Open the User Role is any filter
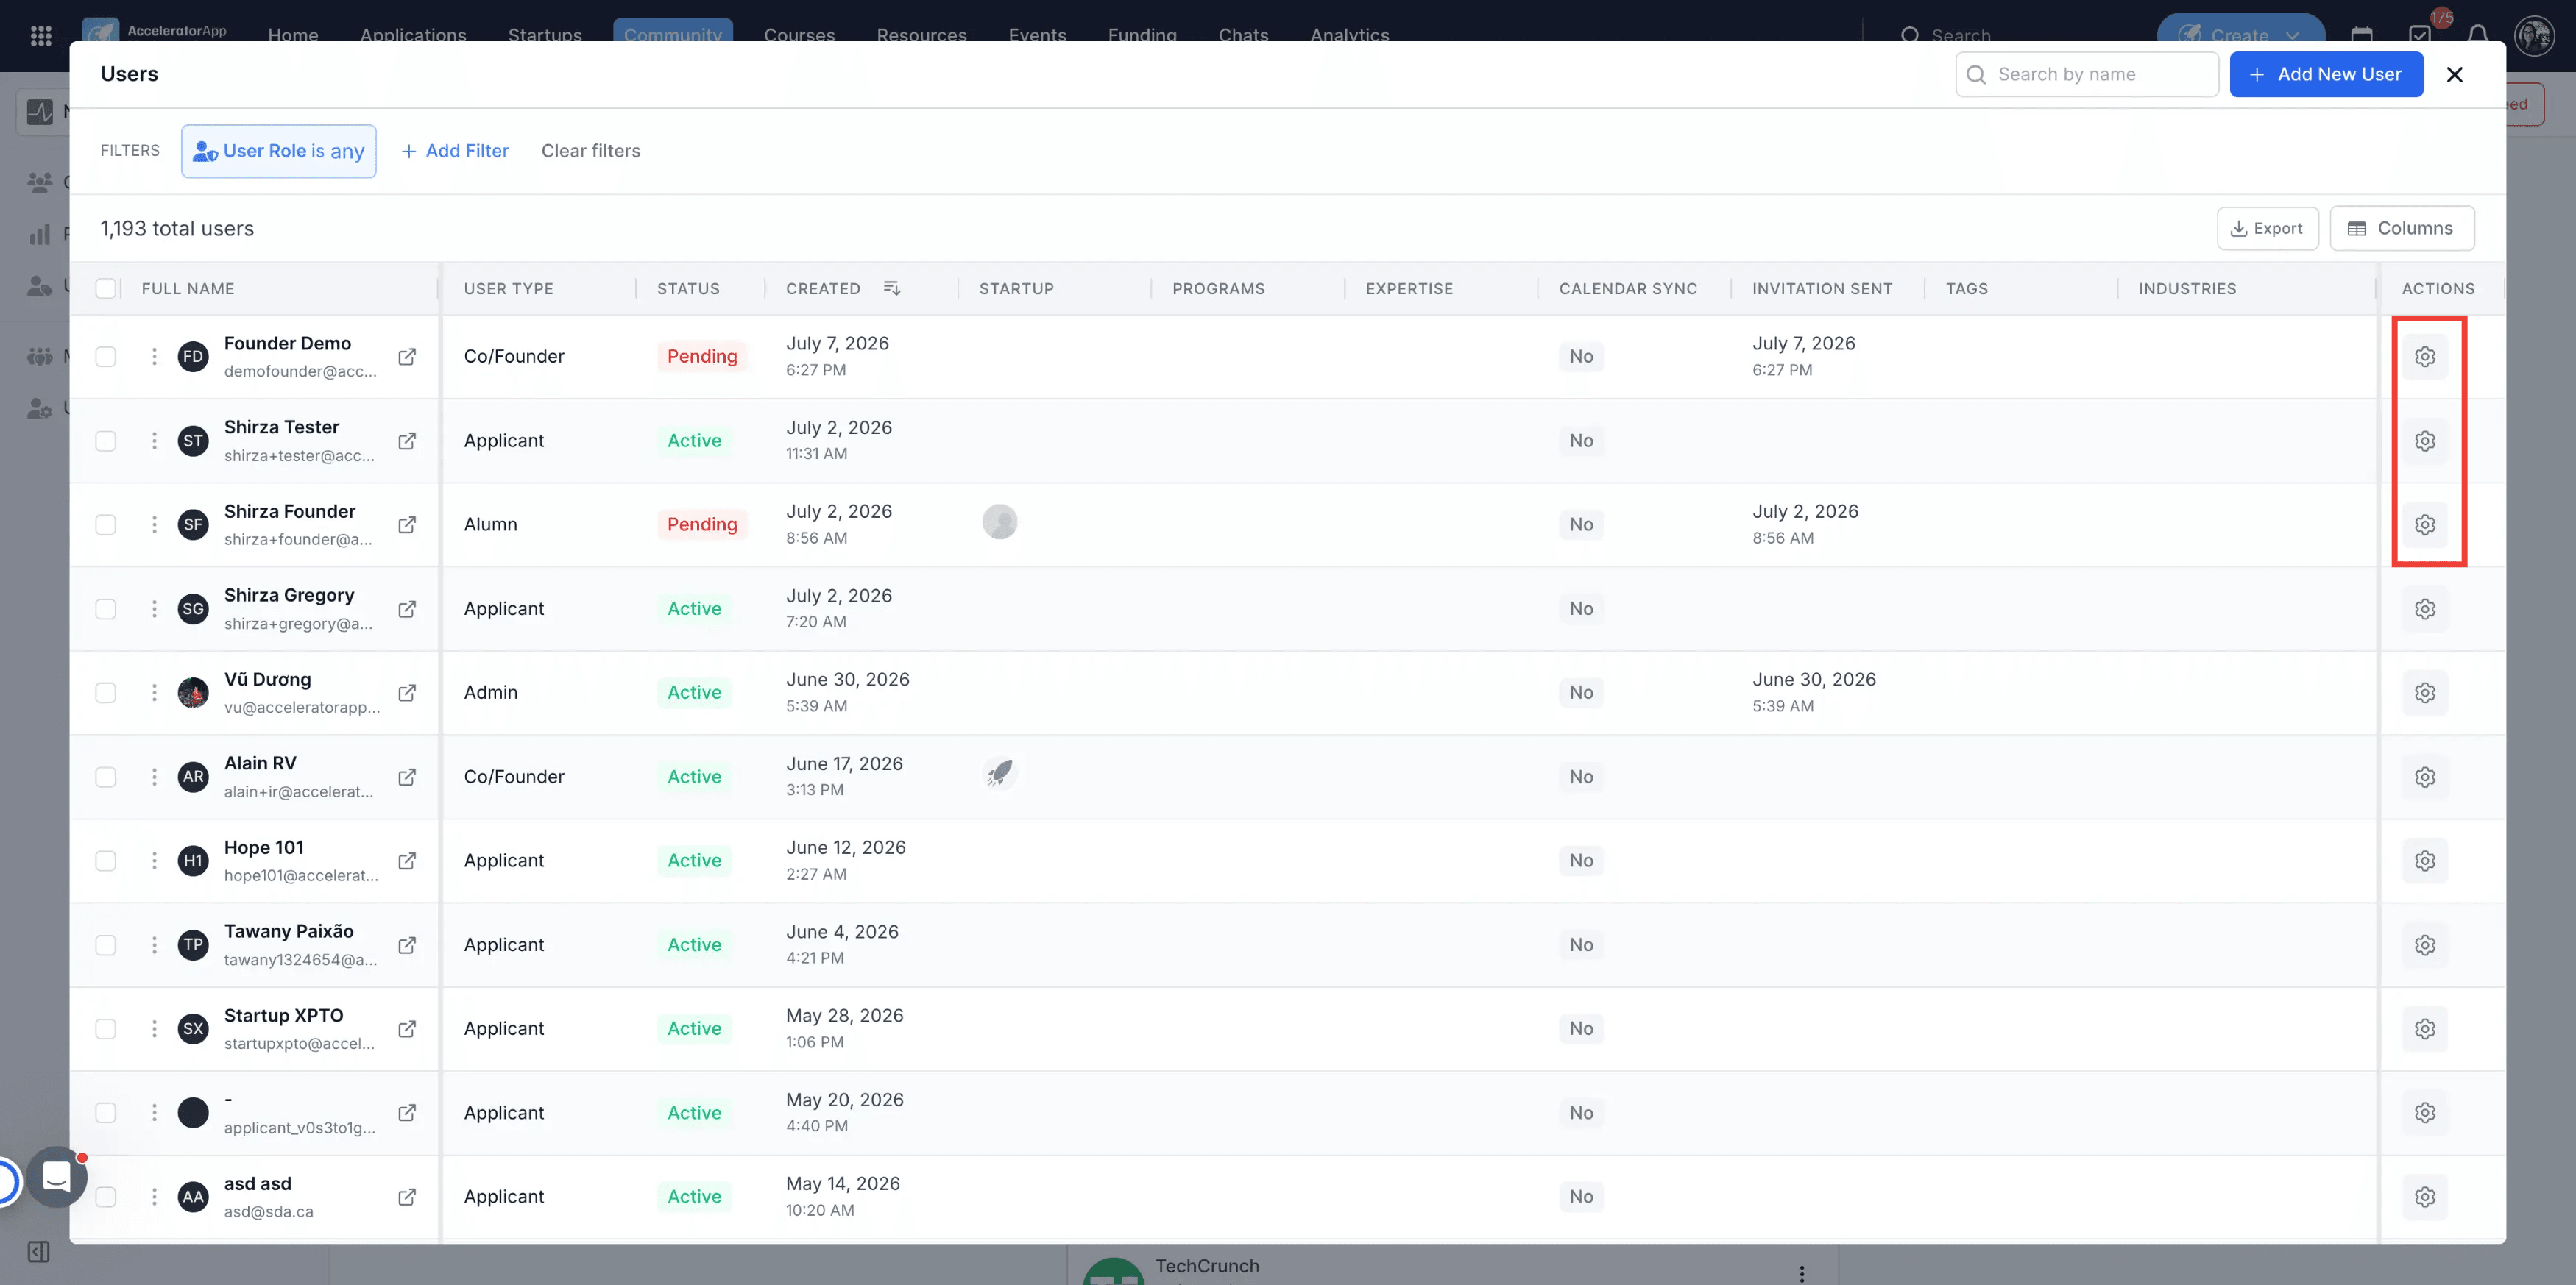2576x1285 pixels. pos(278,151)
